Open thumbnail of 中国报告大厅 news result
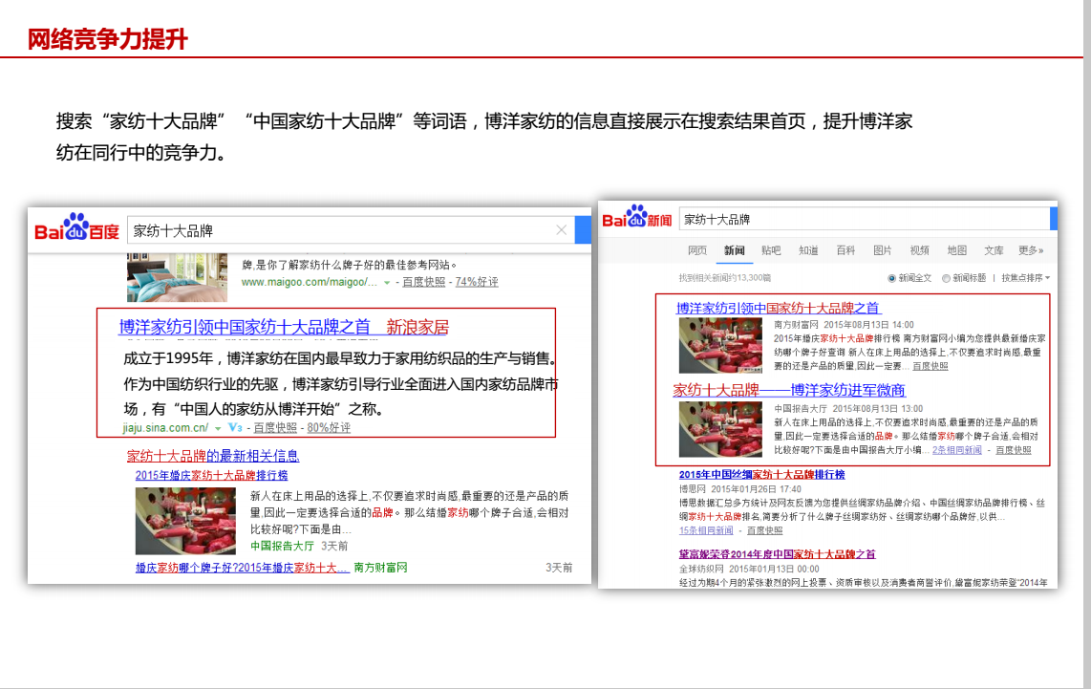Screen dimensions: 1091x689 [720, 429]
